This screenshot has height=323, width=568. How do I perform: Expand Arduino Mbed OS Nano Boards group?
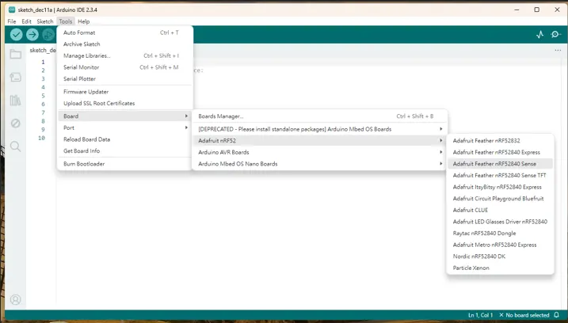(320, 164)
